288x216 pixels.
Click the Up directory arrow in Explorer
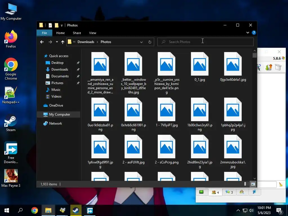[63, 42]
